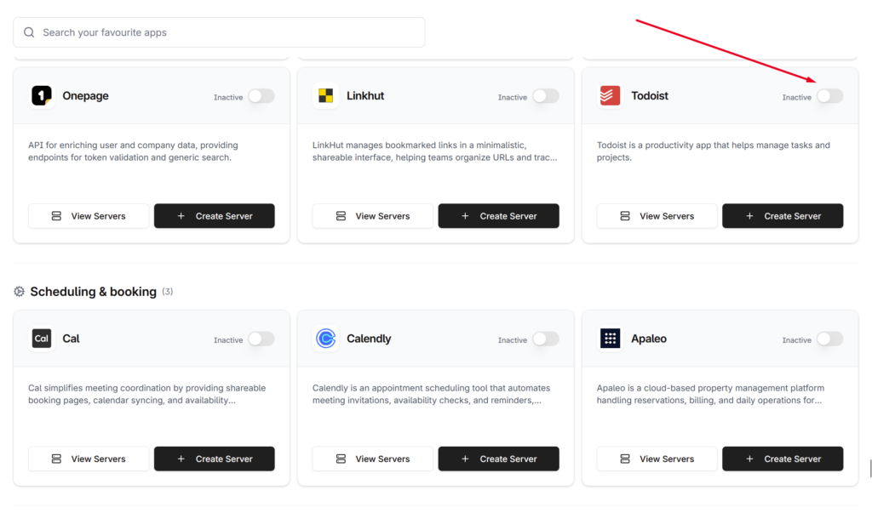Viewport: 872px width, 513px height.
Task: Show Cal servers list
Action: [x=89, y=459]
